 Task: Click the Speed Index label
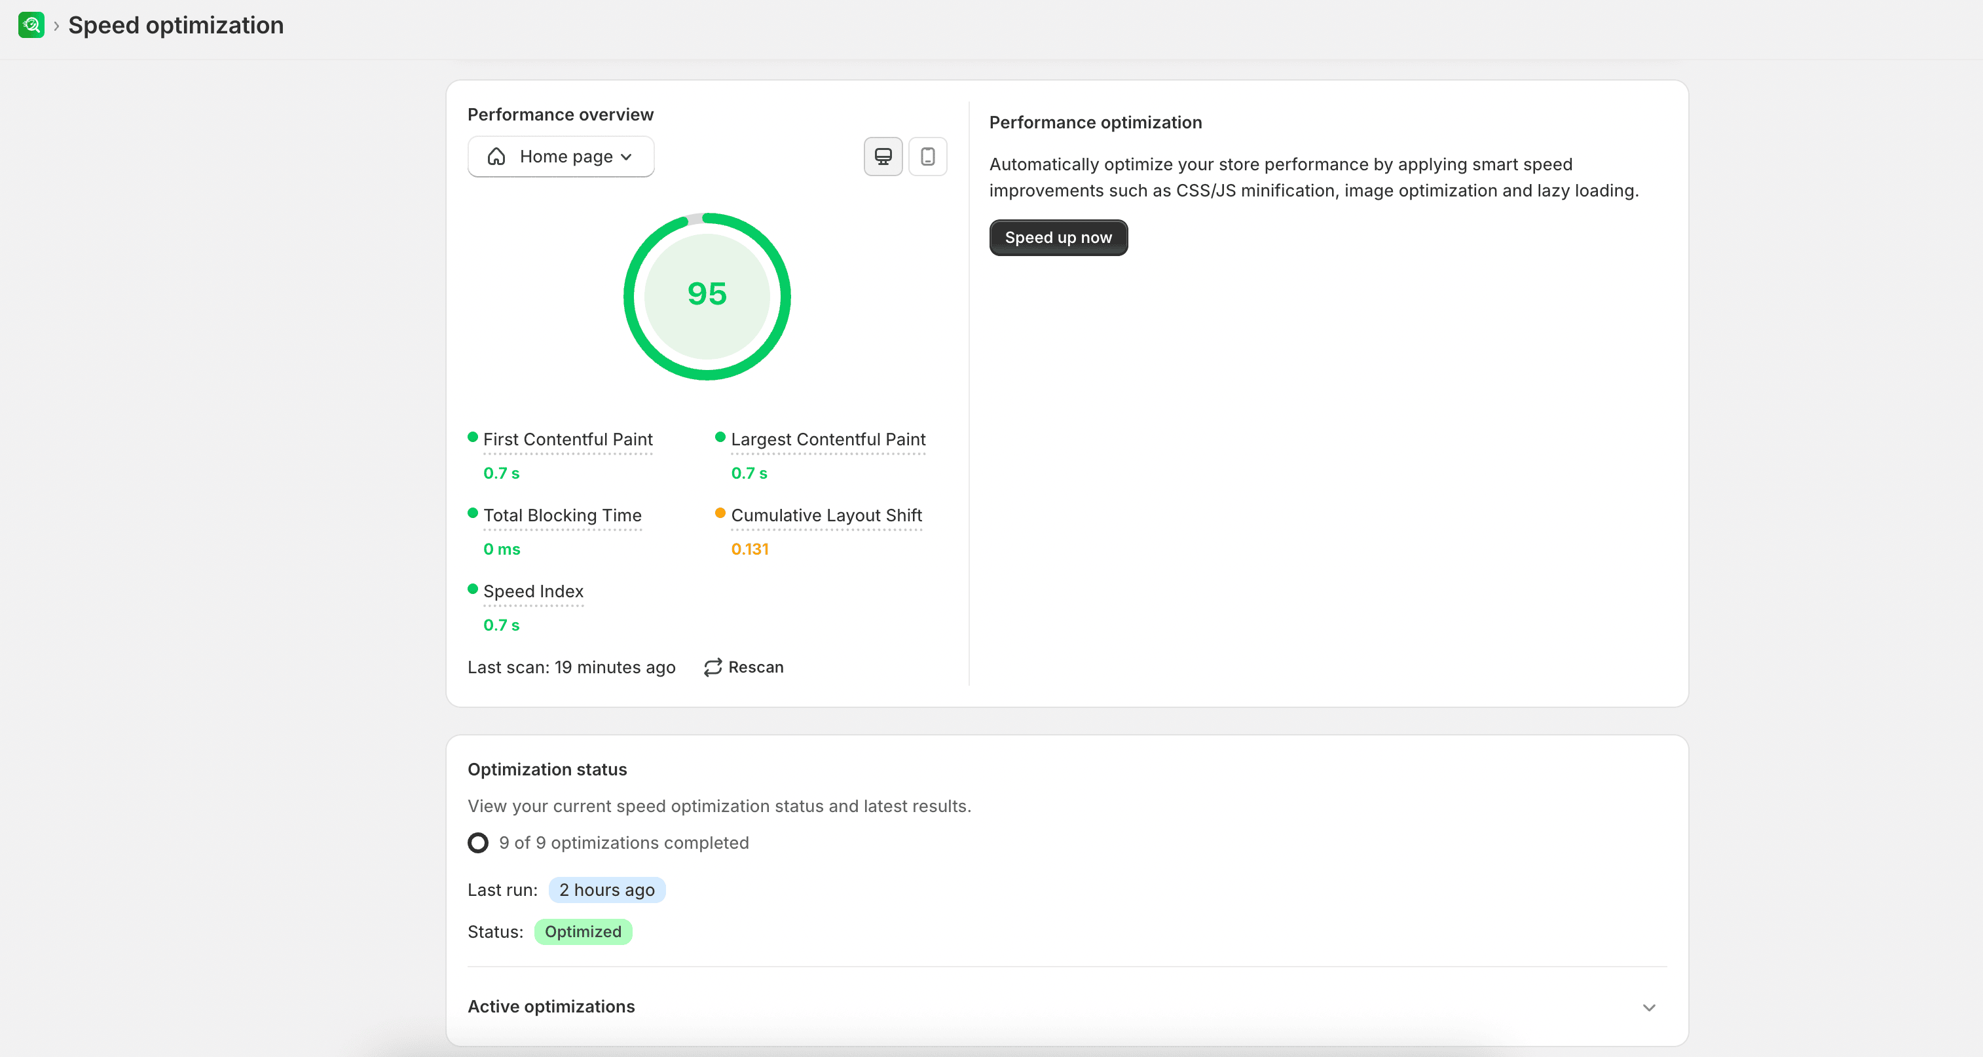coord(534,591)
